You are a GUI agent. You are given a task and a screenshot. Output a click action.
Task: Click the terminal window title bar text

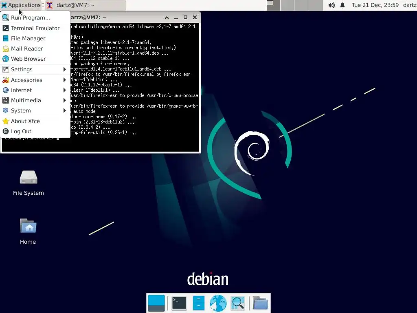[x=88, y=18]
